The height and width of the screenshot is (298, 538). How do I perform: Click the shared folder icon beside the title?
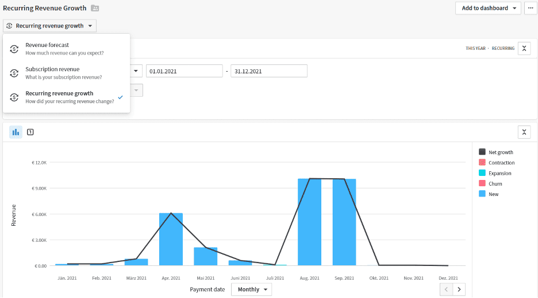point(95,8)
